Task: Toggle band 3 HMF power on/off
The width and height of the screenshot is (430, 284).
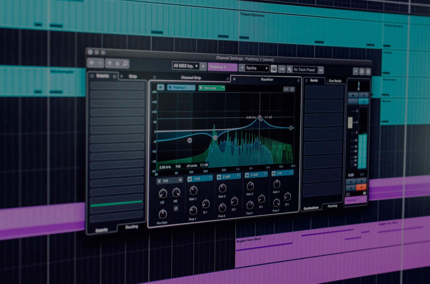Action: point(247,175)
